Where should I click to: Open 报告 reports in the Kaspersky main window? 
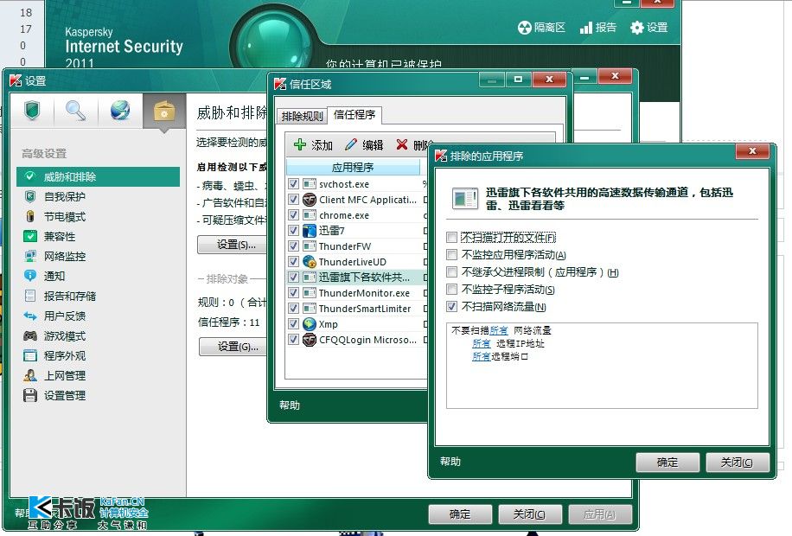tap(598, 28)
